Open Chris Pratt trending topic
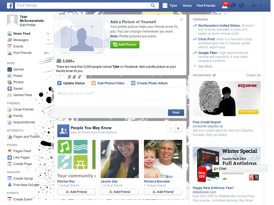Viewport: 274px width, 205px height. tap(206, 39)
